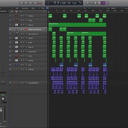Click the track icon of JonnyEatWorld
Screen dimensions: 128x128
(x=16, y=83)
